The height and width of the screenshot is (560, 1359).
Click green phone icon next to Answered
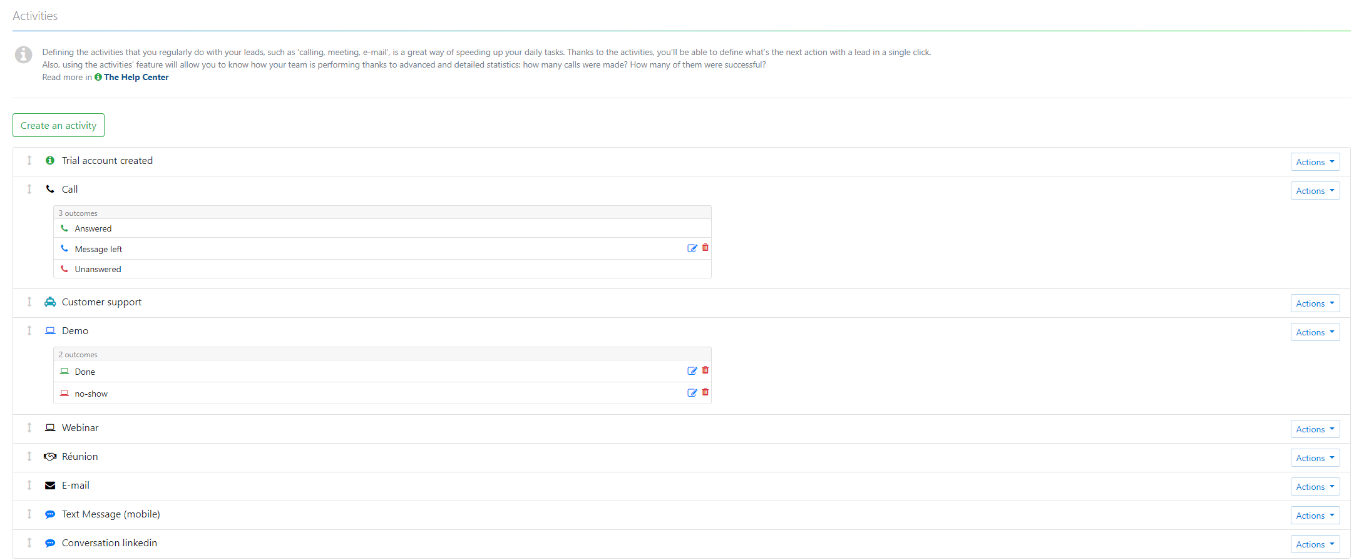point(64,228)
